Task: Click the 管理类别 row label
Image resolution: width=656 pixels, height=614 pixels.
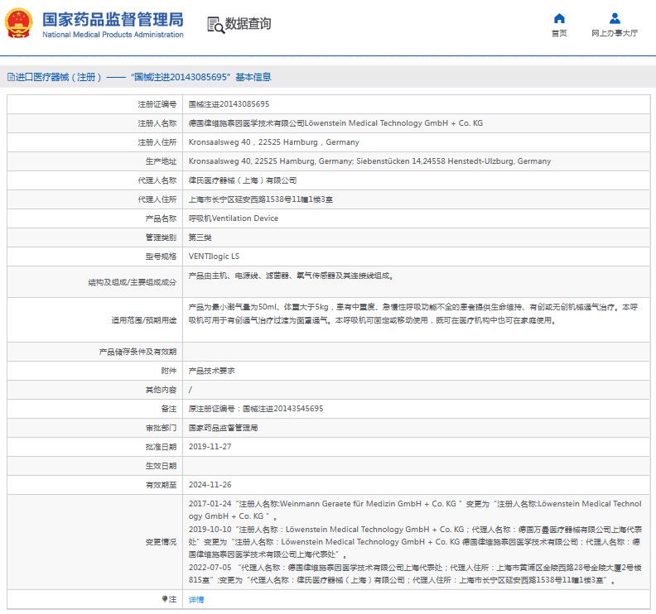Action: [x=161, y=237]
